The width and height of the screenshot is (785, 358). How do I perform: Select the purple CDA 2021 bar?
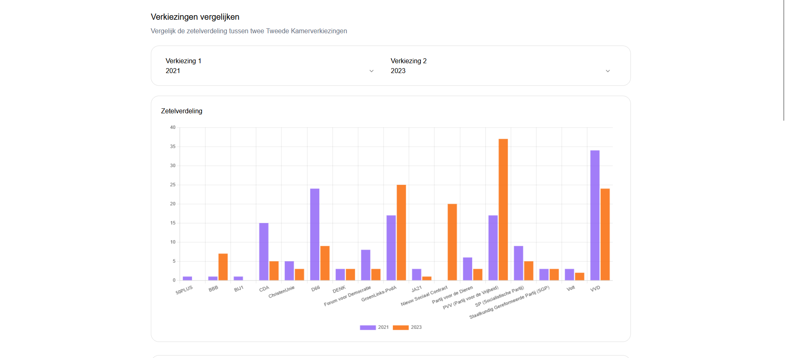click(x=264, y=252)
